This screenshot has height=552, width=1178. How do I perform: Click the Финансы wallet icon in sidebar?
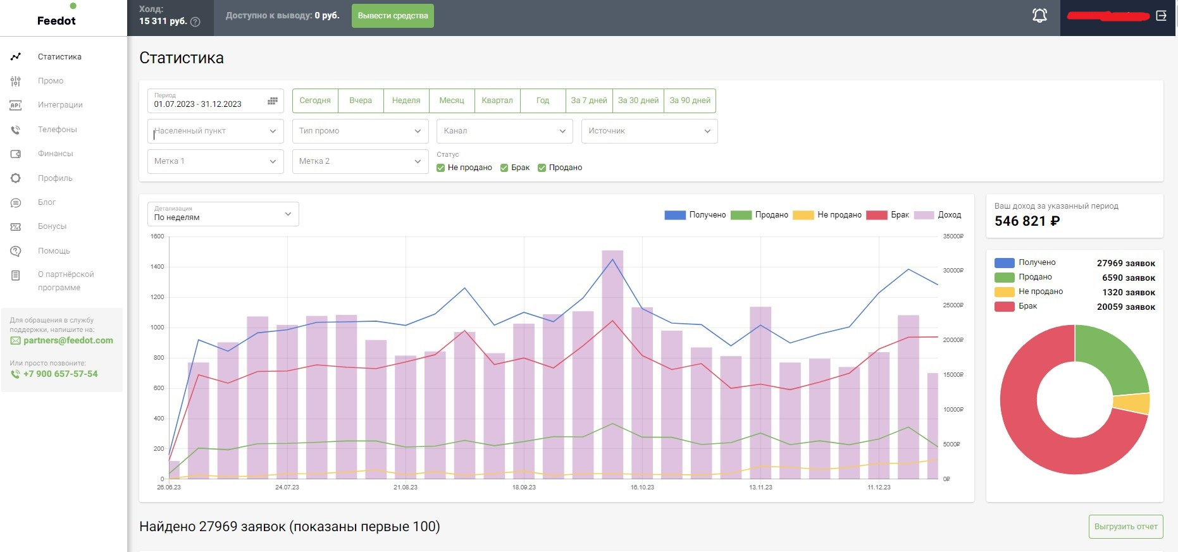pos(16,154)
